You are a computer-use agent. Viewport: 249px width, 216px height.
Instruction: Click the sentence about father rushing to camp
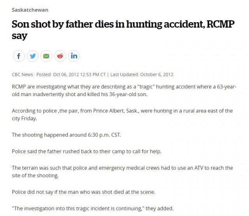tap(87, 151)
